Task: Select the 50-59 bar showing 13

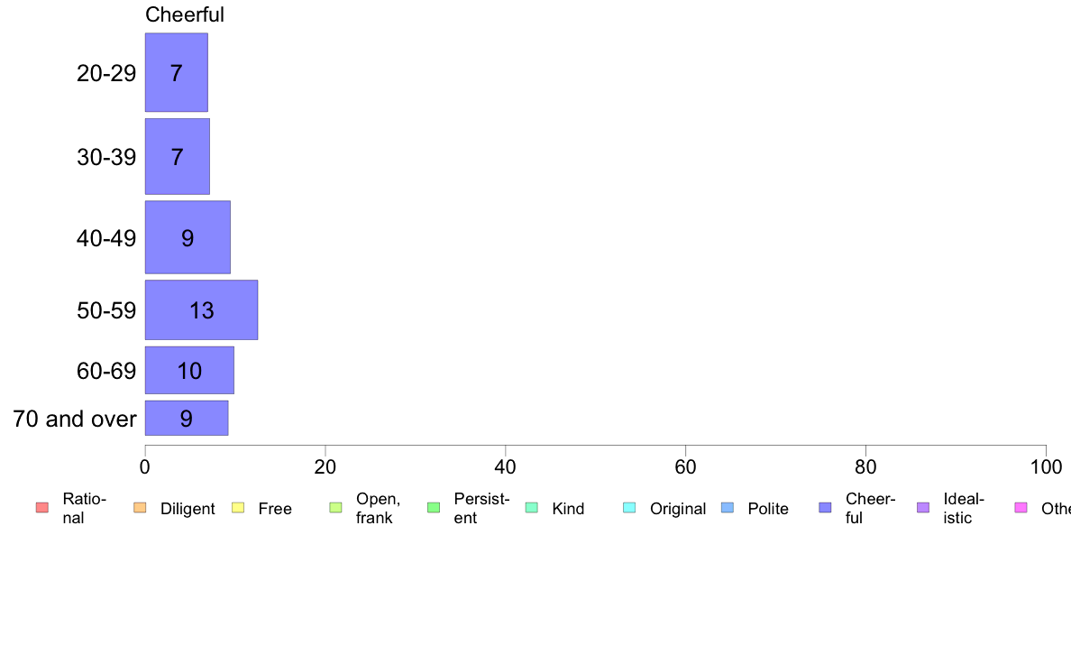Action: click(x=201, y=310)
